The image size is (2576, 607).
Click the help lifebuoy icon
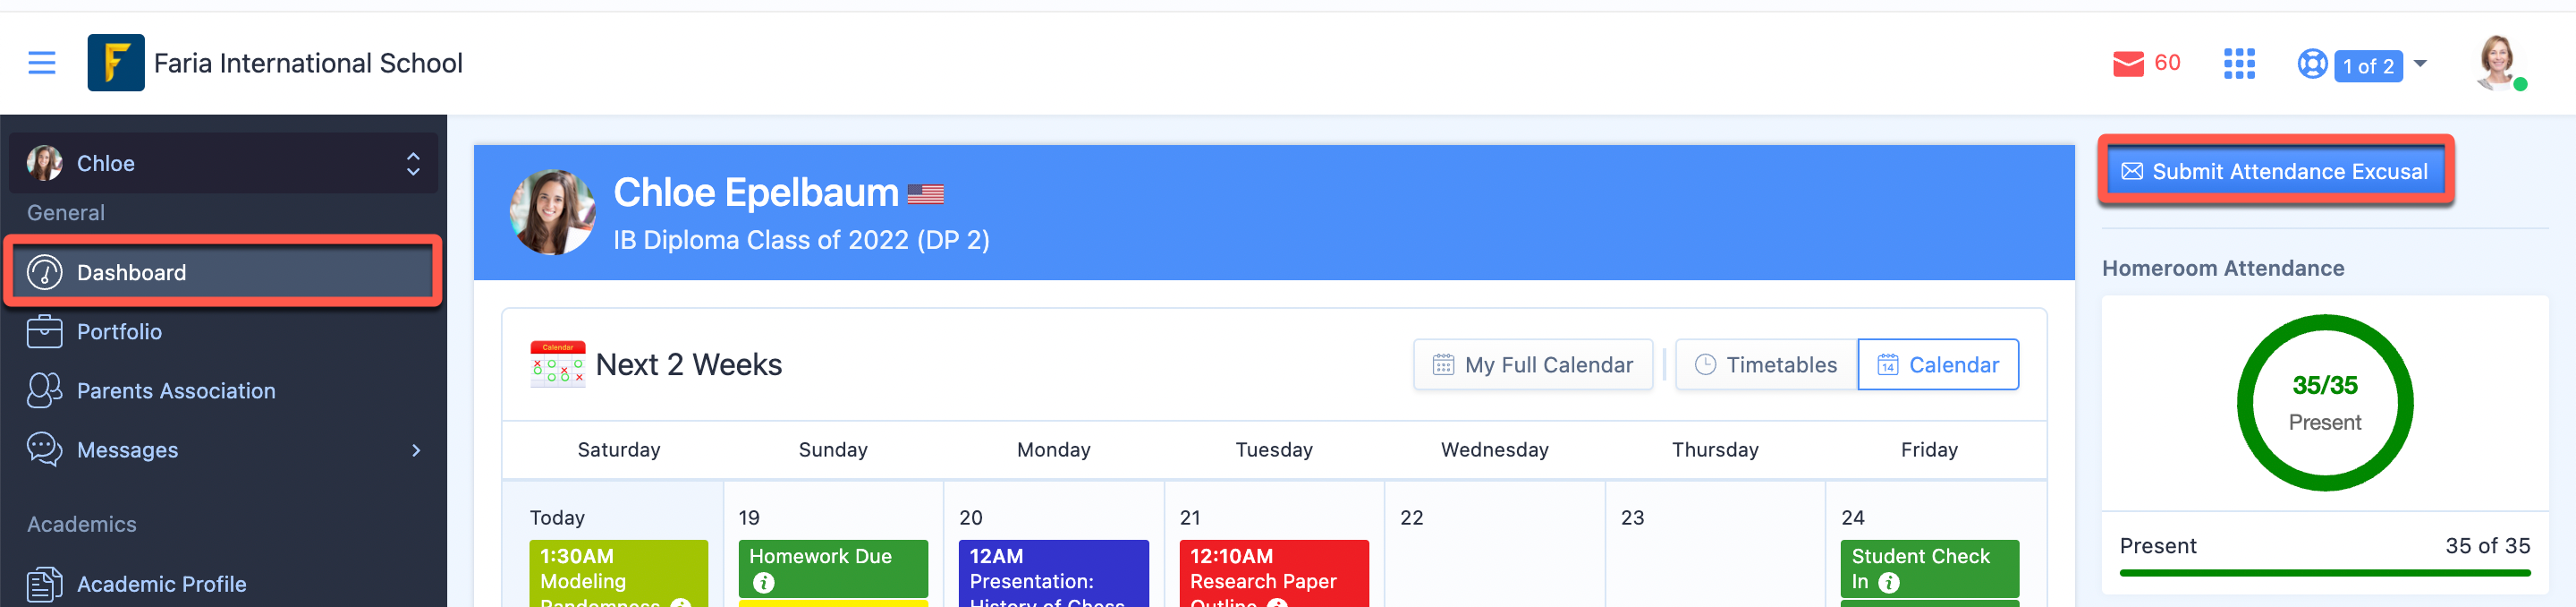(2312, 64)
